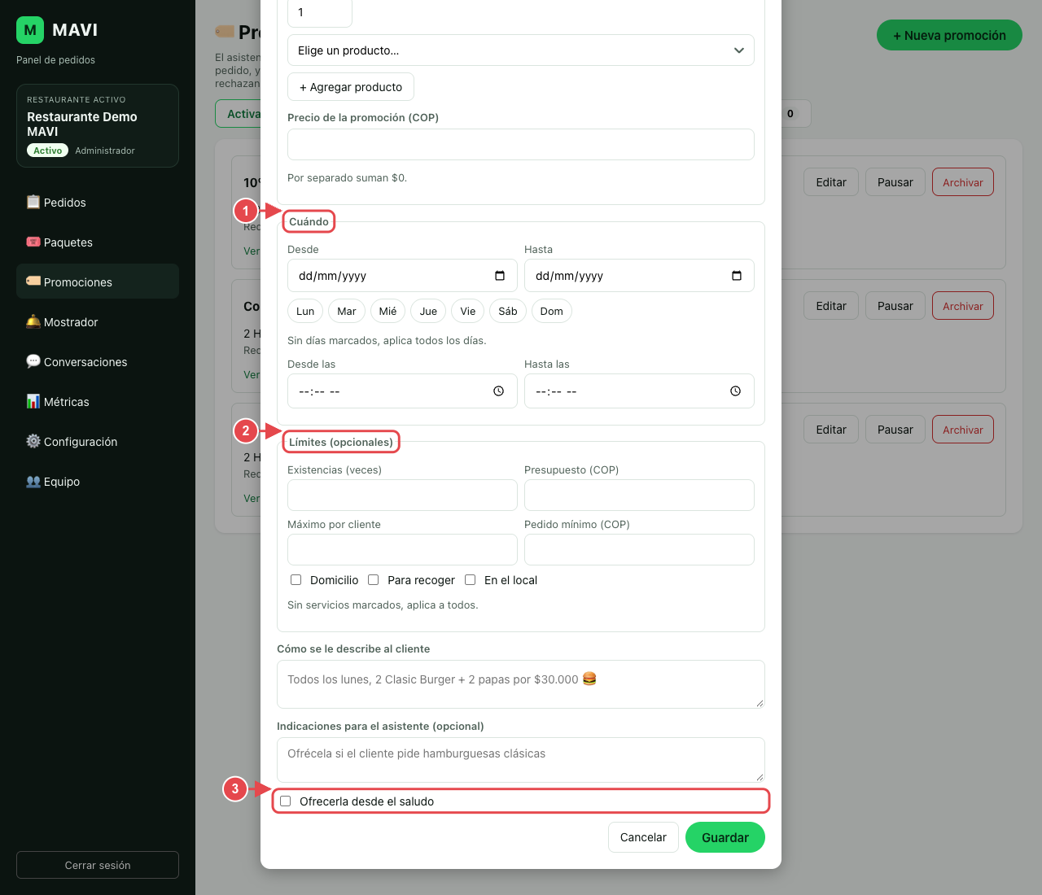Click the Agregar producto button
This screenshot has width=1042, height=895.
[x=351, y=87]
